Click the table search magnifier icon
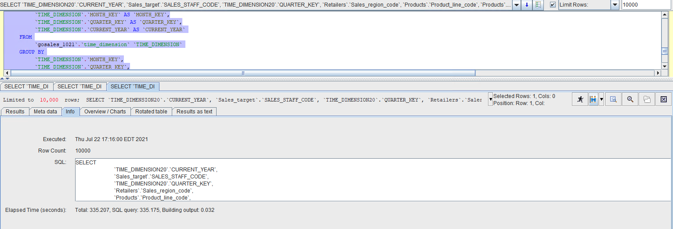Viewport: 673px width, 229px height. coord(613,99)
